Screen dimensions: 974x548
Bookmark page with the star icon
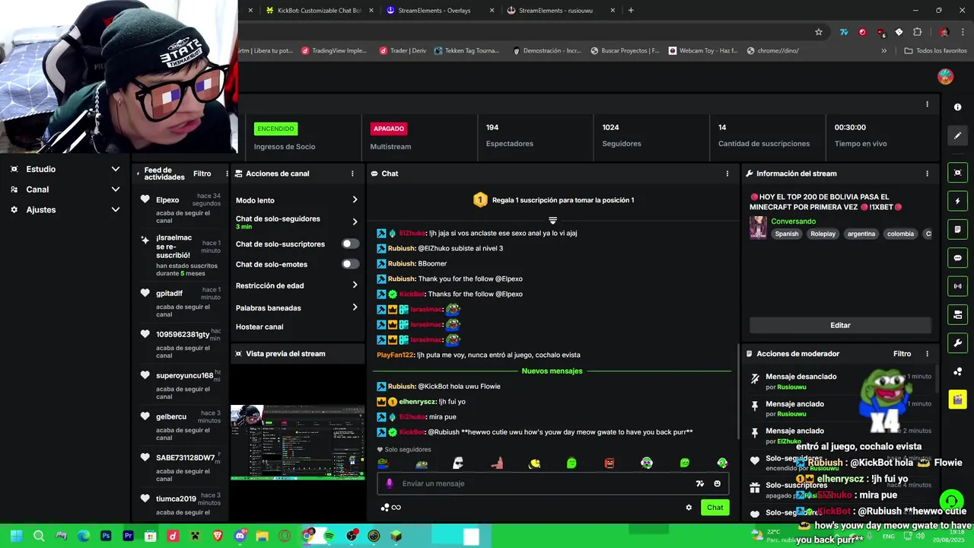(819, 32)
